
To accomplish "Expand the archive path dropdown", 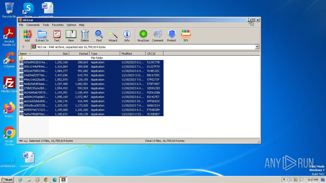I will coord(257,47).
